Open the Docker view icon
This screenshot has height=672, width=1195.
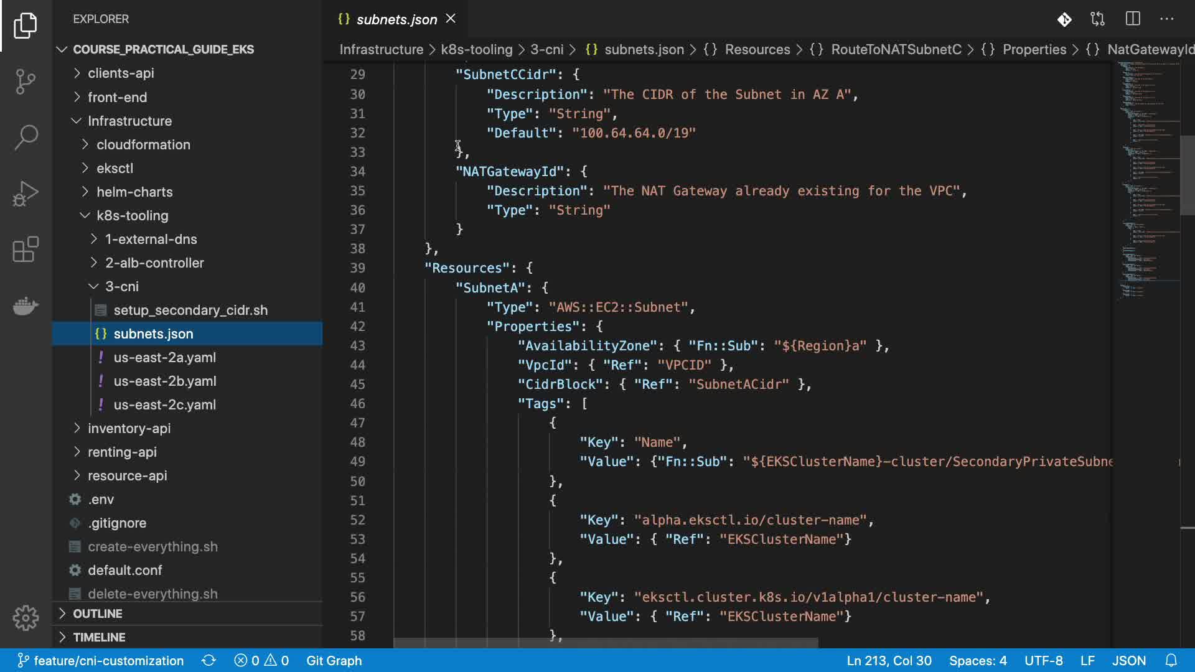(26, 306)
